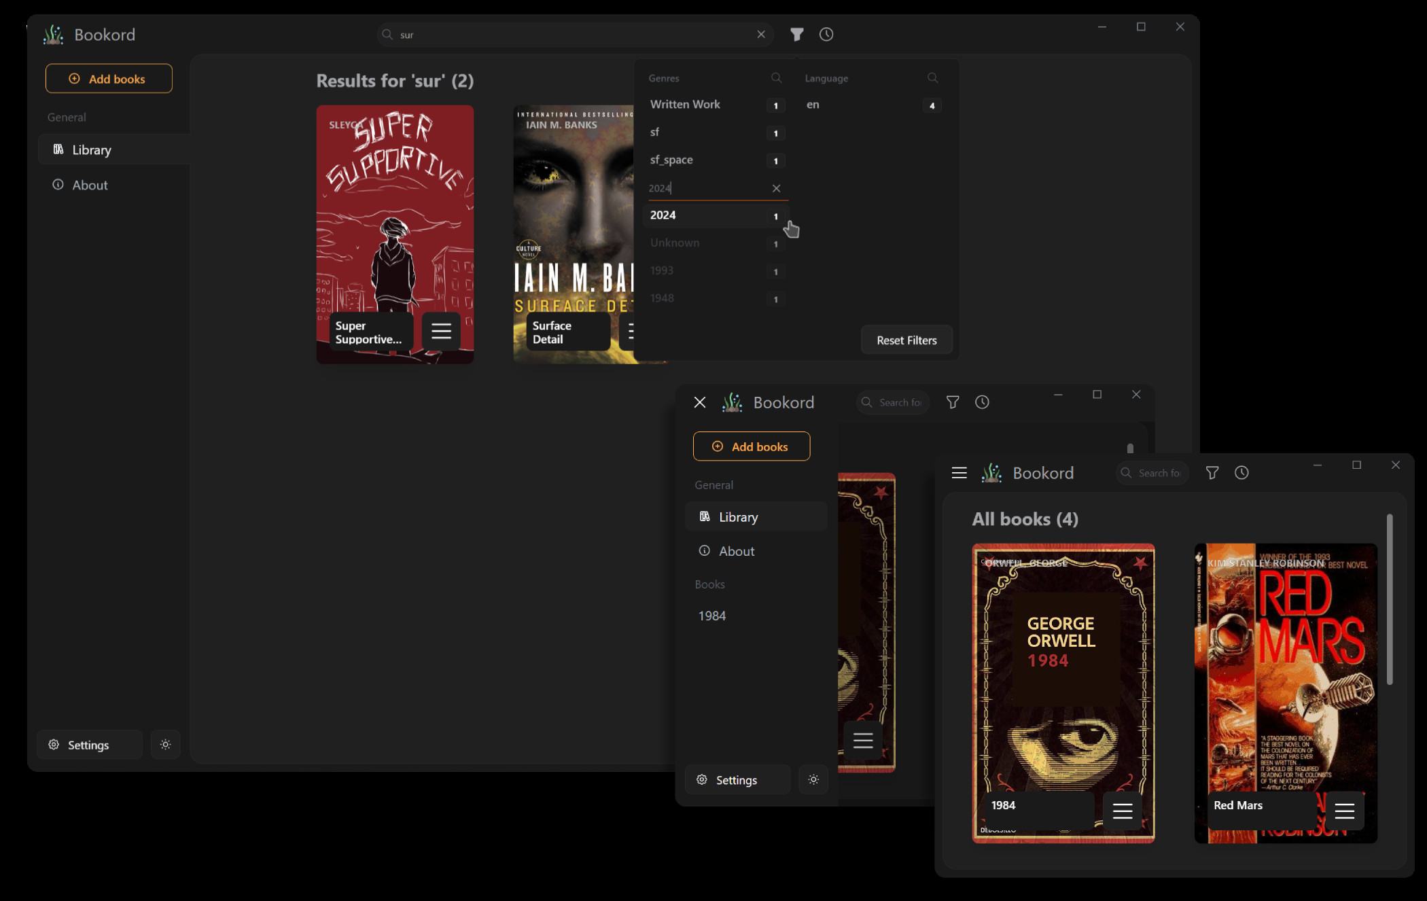
Task: Open 1984 book card options menu
Action: tap(1122, 811)
